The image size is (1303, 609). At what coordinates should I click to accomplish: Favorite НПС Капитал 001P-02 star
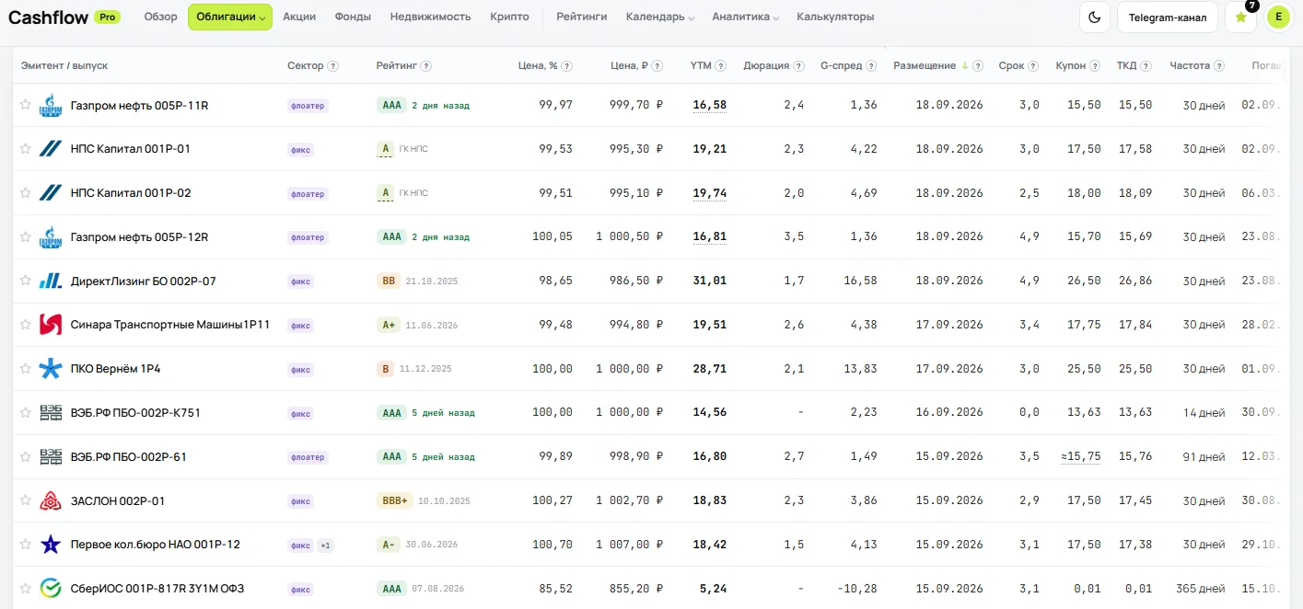point(26,192)
